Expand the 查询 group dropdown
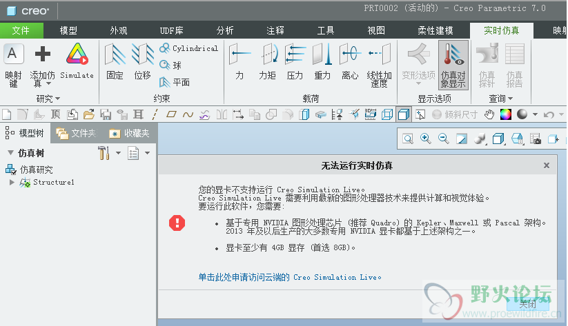The image size is (568, 326). tap(500, 99)
